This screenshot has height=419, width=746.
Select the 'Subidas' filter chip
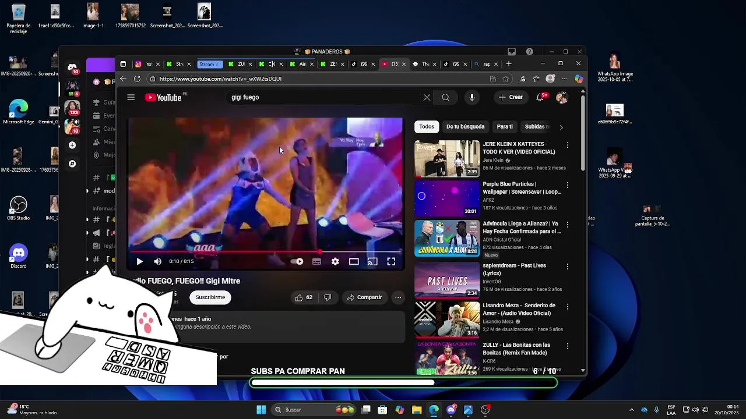pos(536,126)
